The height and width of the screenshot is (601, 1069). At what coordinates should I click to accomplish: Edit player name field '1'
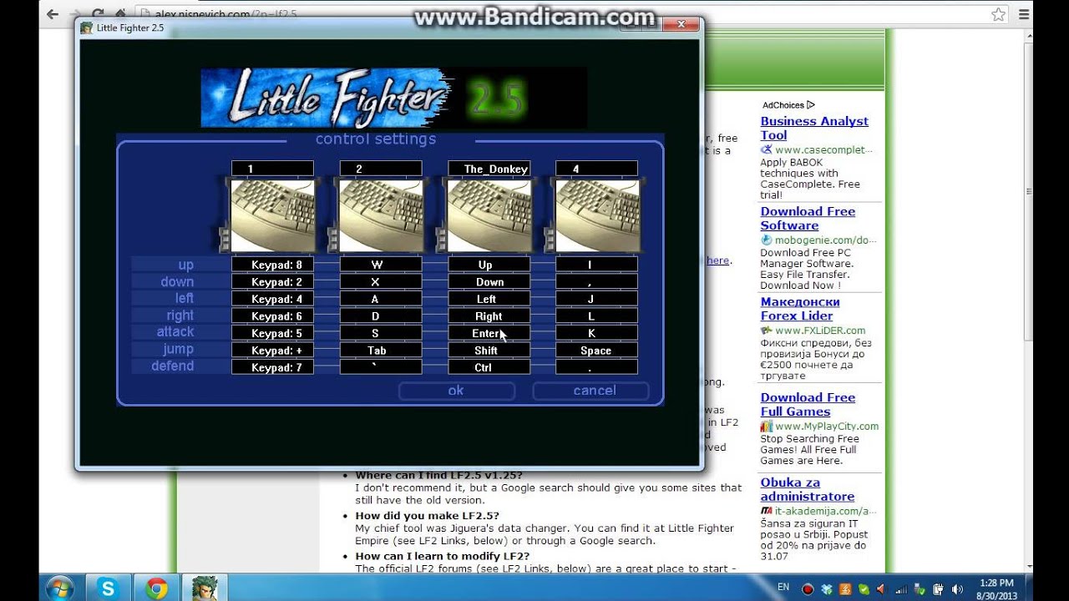272,169
